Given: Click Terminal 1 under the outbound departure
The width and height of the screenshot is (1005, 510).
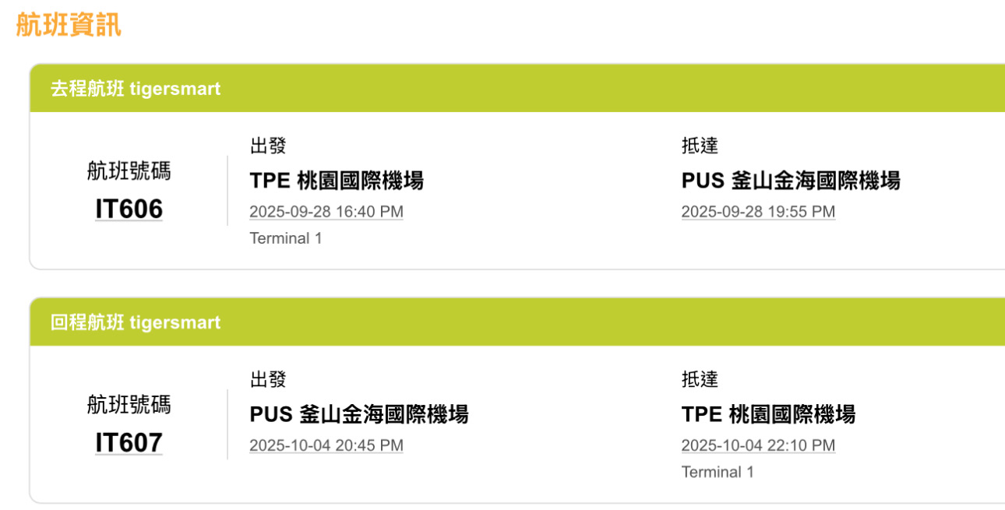Looking at the screenshot, I should coord(286,238).
